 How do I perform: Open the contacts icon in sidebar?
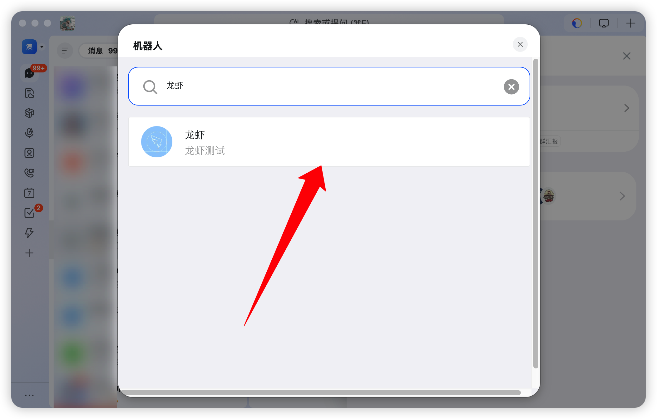(x=29, y=153)
